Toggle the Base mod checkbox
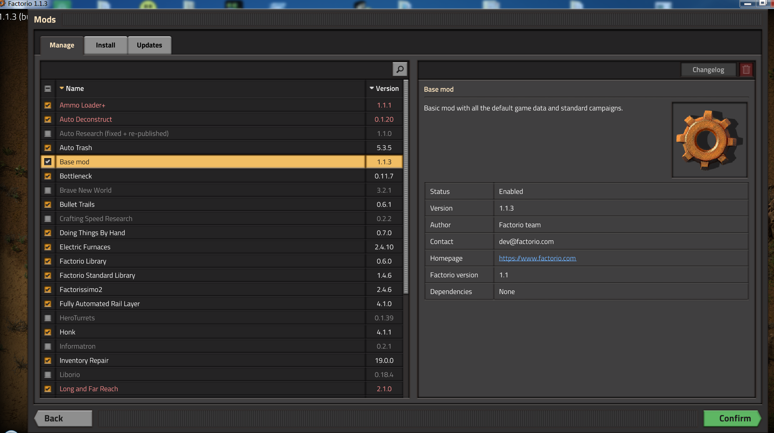The width and height of the screenshot is (774, 433). 48,162
